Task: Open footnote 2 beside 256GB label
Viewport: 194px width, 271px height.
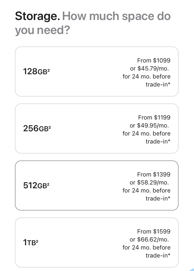Action: 50,127
